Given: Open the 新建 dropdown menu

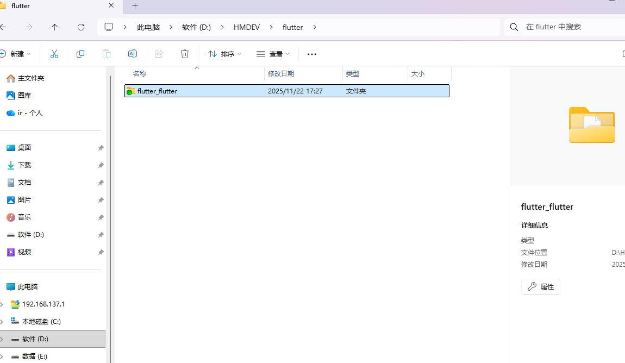Looking at the screenshot, I should click(x=16, y=54).
